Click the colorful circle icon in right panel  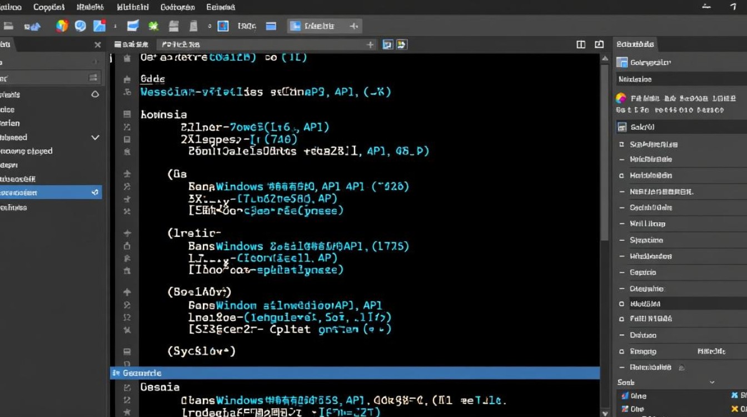point(621,98)
